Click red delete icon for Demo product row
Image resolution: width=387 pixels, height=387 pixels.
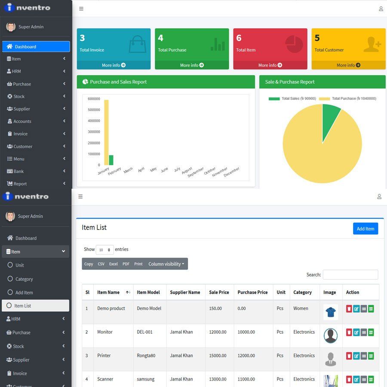349,309
